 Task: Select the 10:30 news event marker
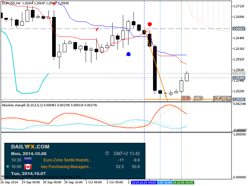pos(186,98)
